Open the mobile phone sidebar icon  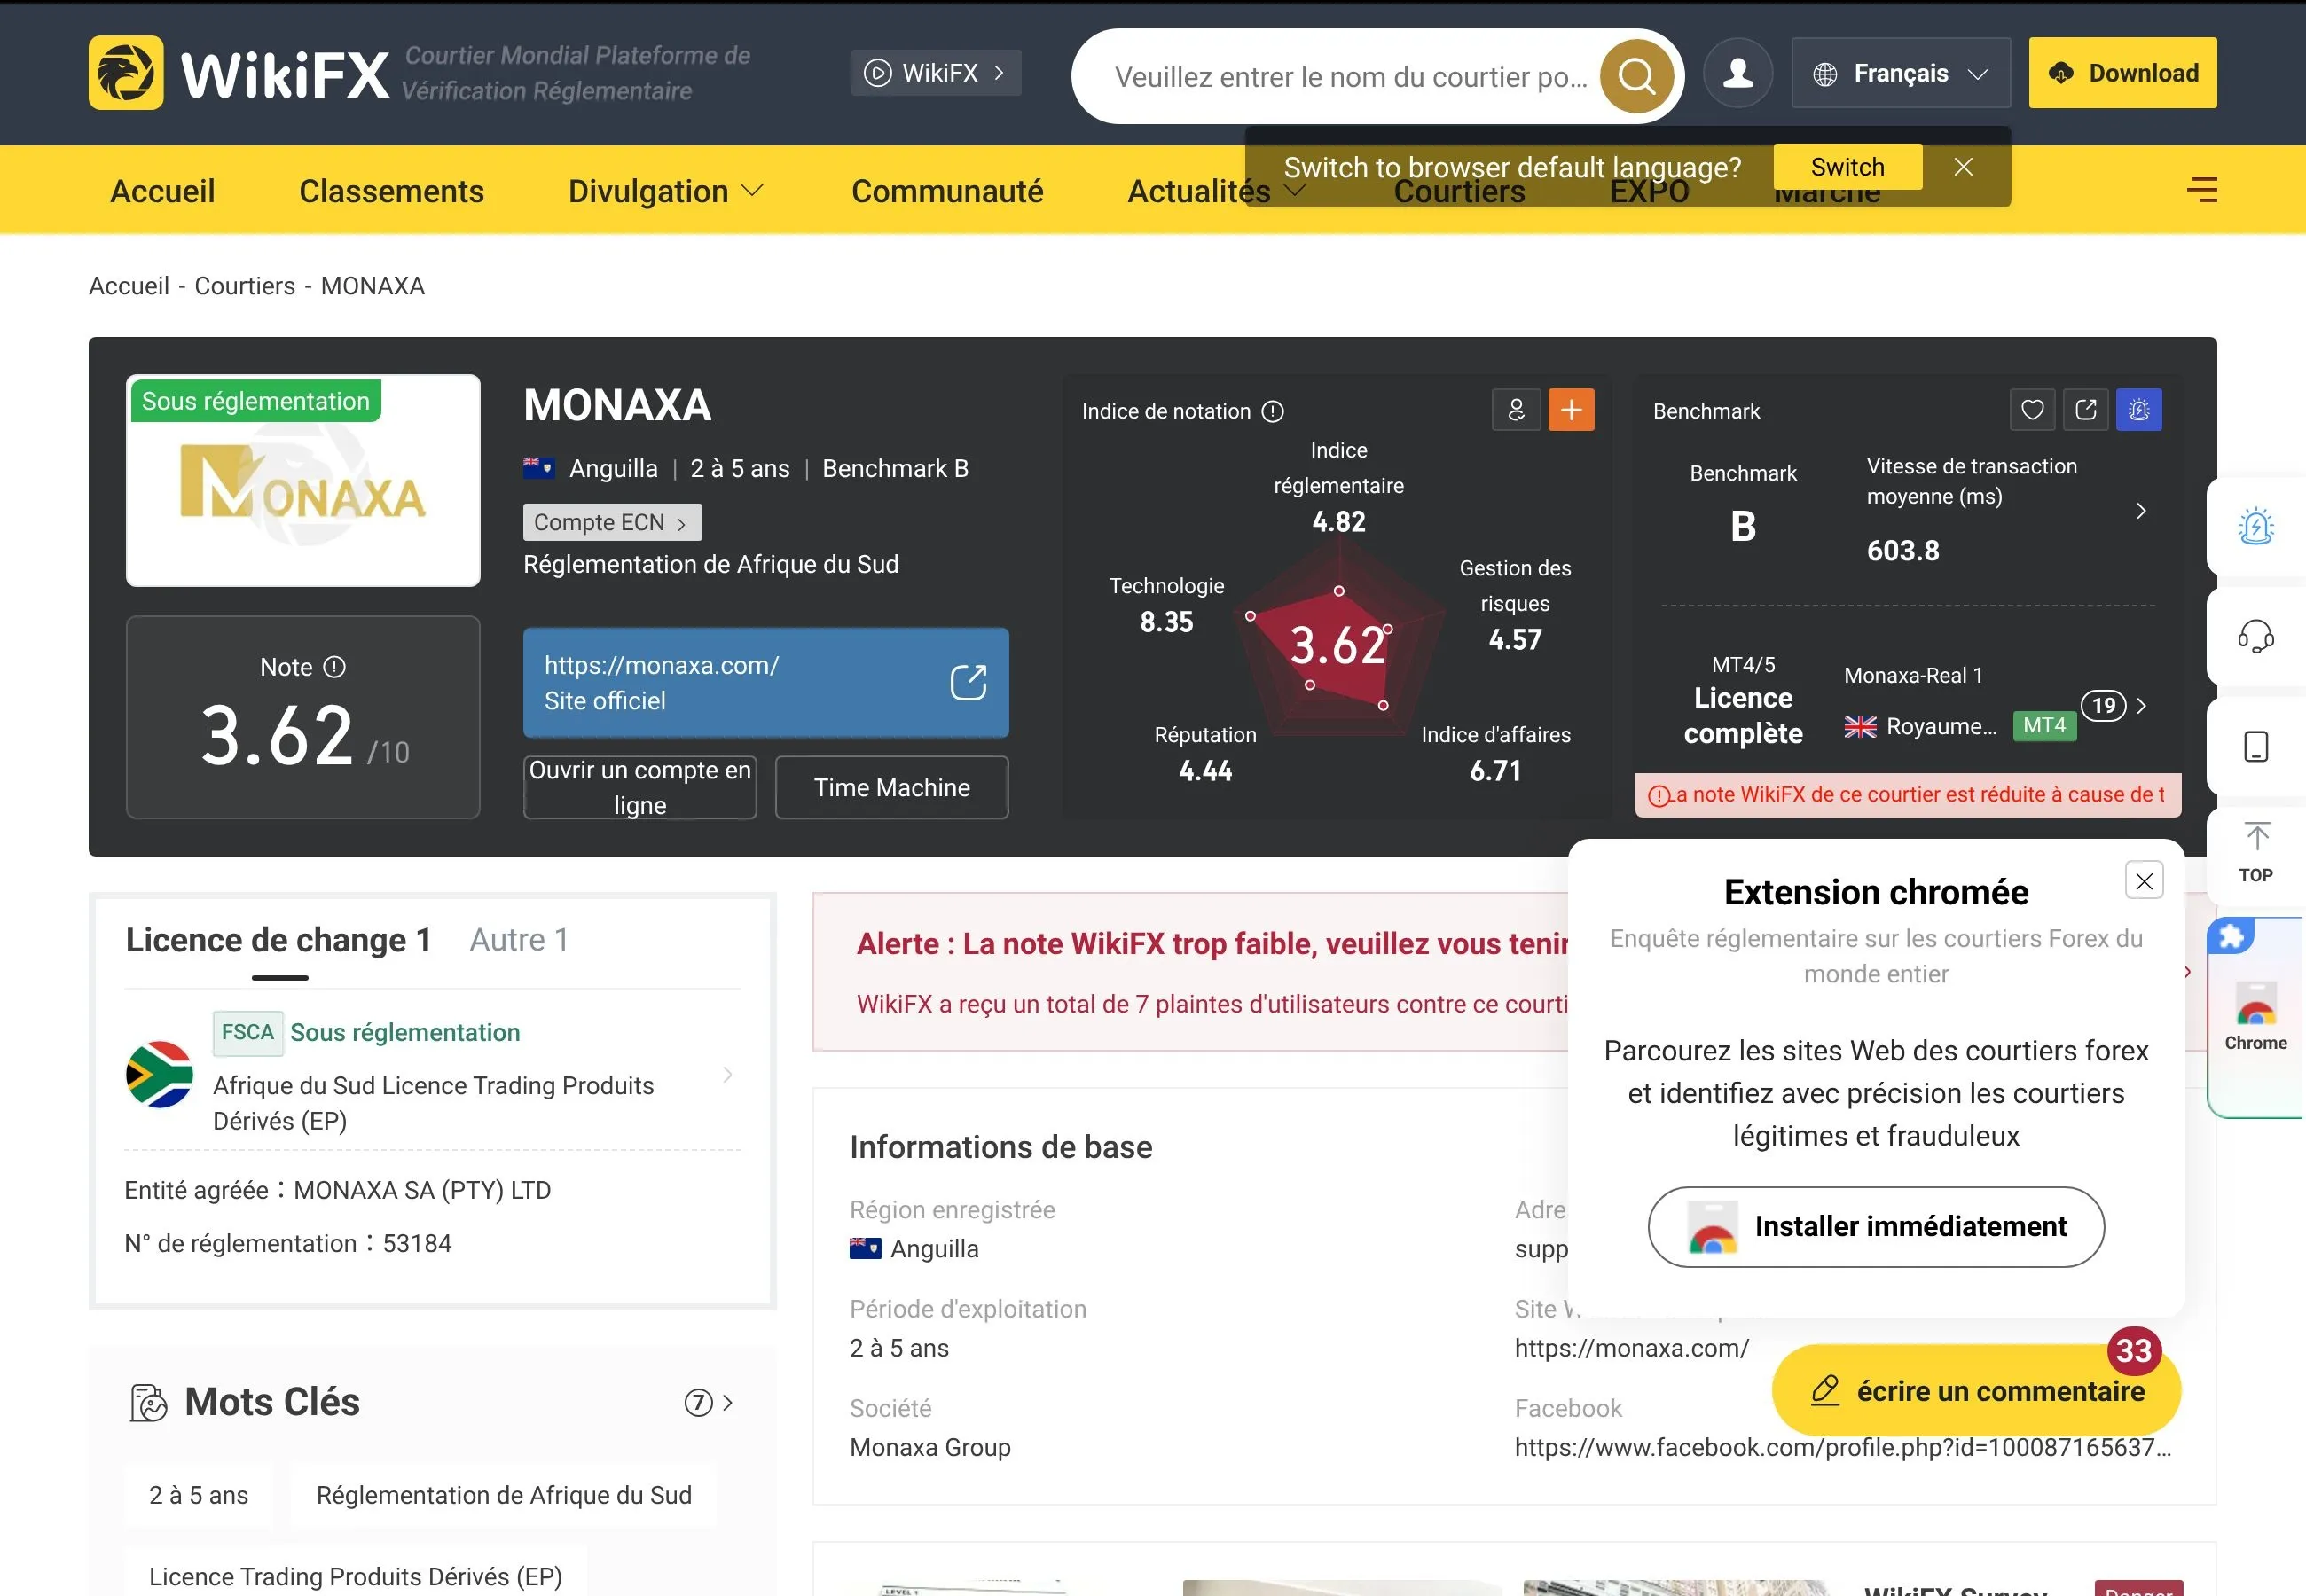2256,746
